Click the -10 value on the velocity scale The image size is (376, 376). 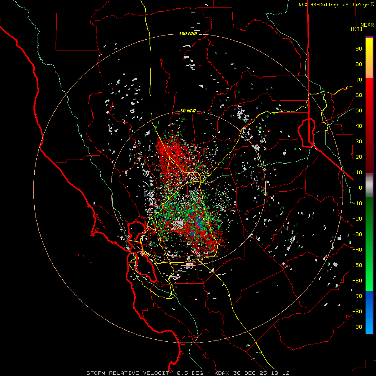(x=357, y=203)
